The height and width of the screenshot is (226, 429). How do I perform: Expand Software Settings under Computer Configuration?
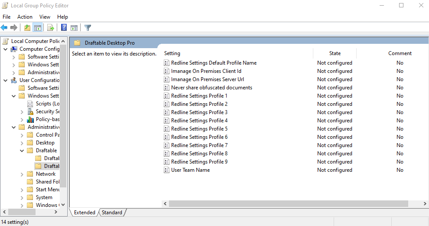pyautogui.click(x=14, y=57)
